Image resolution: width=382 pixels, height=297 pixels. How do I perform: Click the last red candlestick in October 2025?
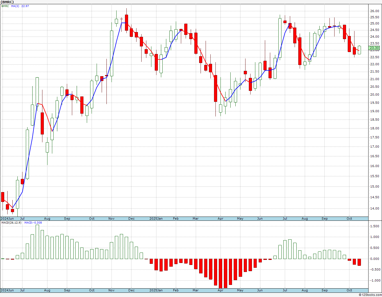(354, 51)
